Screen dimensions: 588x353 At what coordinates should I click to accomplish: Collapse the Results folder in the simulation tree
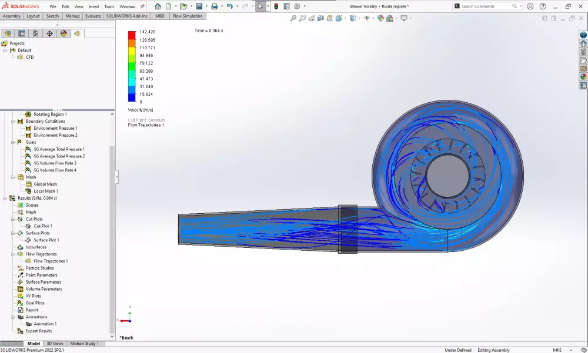[x=5, y=198]
